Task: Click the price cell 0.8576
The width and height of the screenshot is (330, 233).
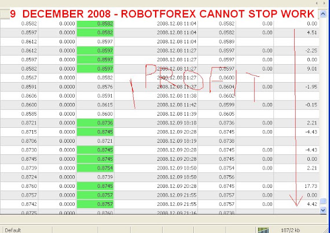Action: [105, 87]
